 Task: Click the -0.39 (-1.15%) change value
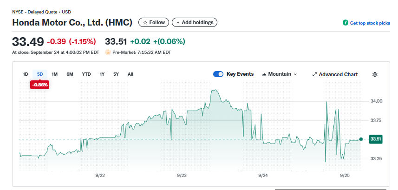click(x=72, y=41)
